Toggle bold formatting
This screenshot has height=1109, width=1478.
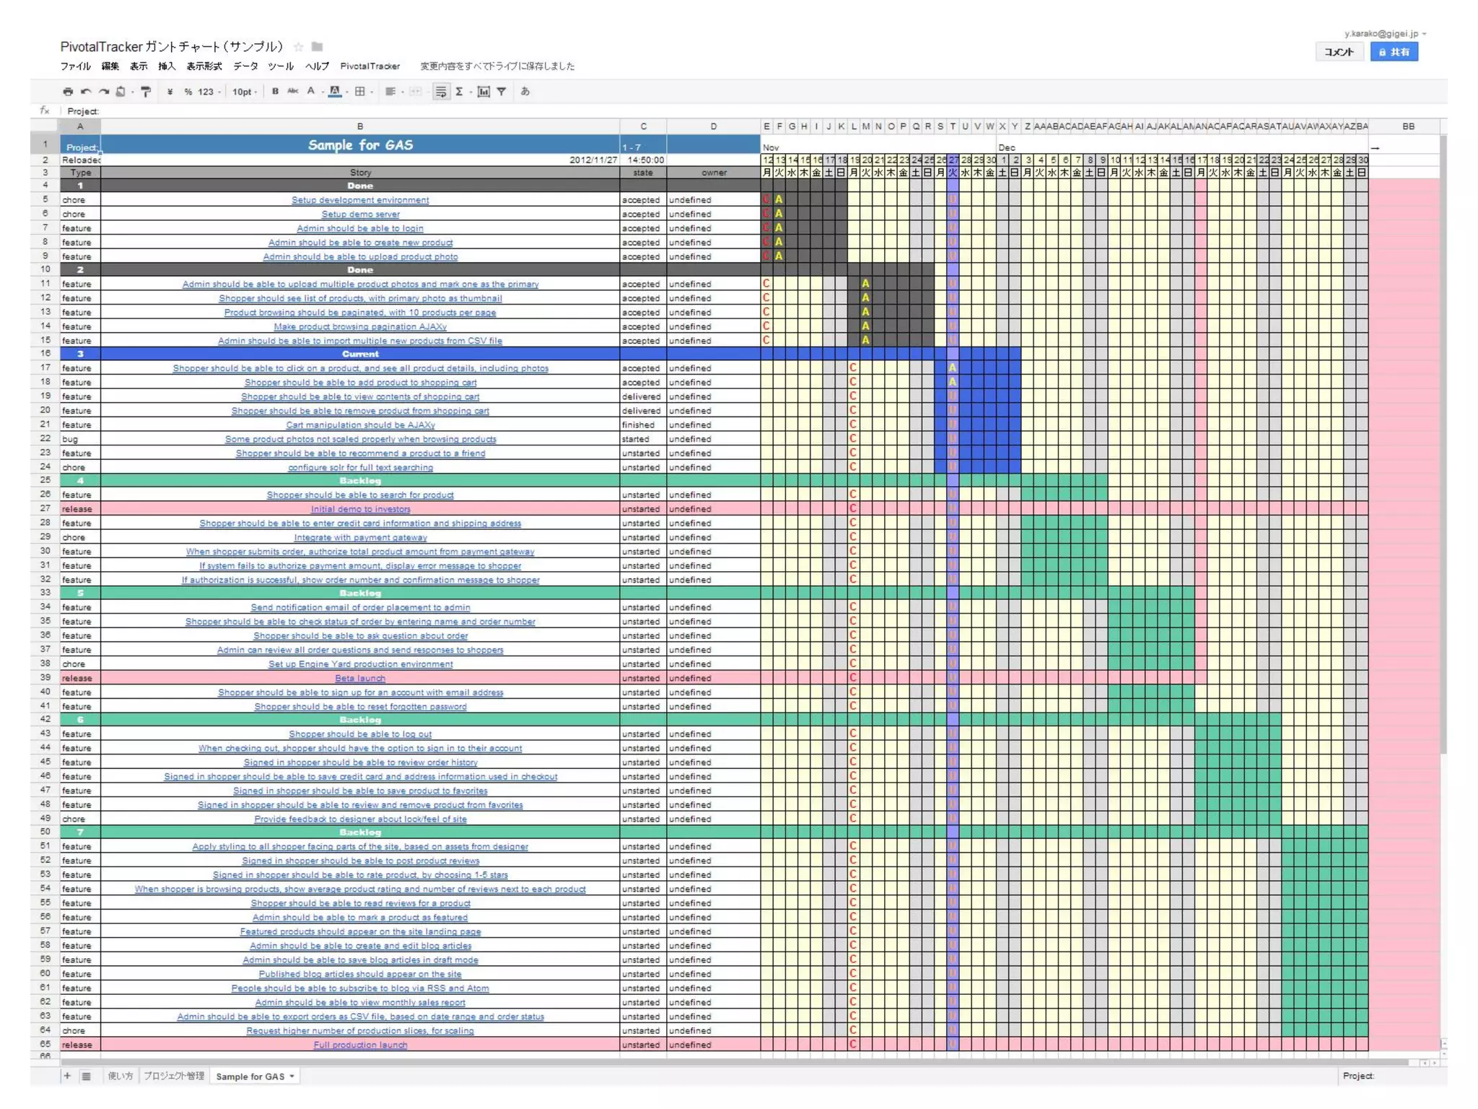pos(275,92)
